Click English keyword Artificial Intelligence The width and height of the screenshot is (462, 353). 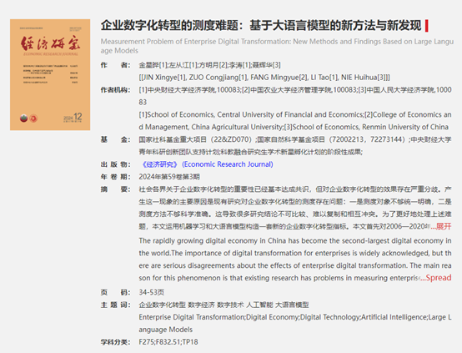pyautogui.click(x=394, y=317)
